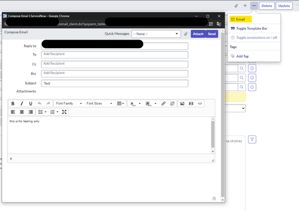This screenshot has width=299, height=211.
Task: Expand numbered list style options
Action: 57,112
